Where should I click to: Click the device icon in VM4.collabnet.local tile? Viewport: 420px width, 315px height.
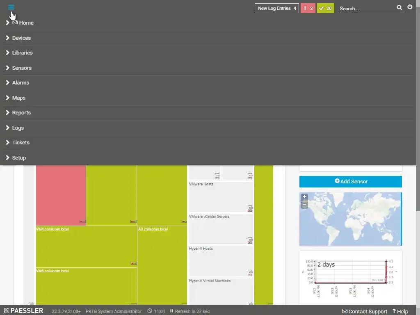(134, 263)
